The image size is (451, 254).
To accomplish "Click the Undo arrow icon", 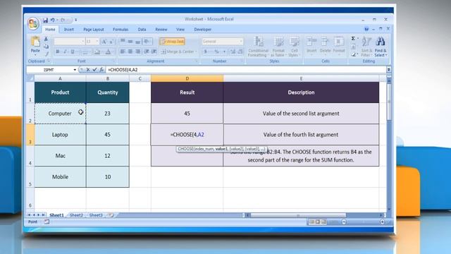I will 53,20.
